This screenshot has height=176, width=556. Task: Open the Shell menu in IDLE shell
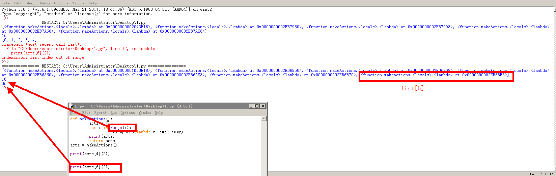point(30,3)
